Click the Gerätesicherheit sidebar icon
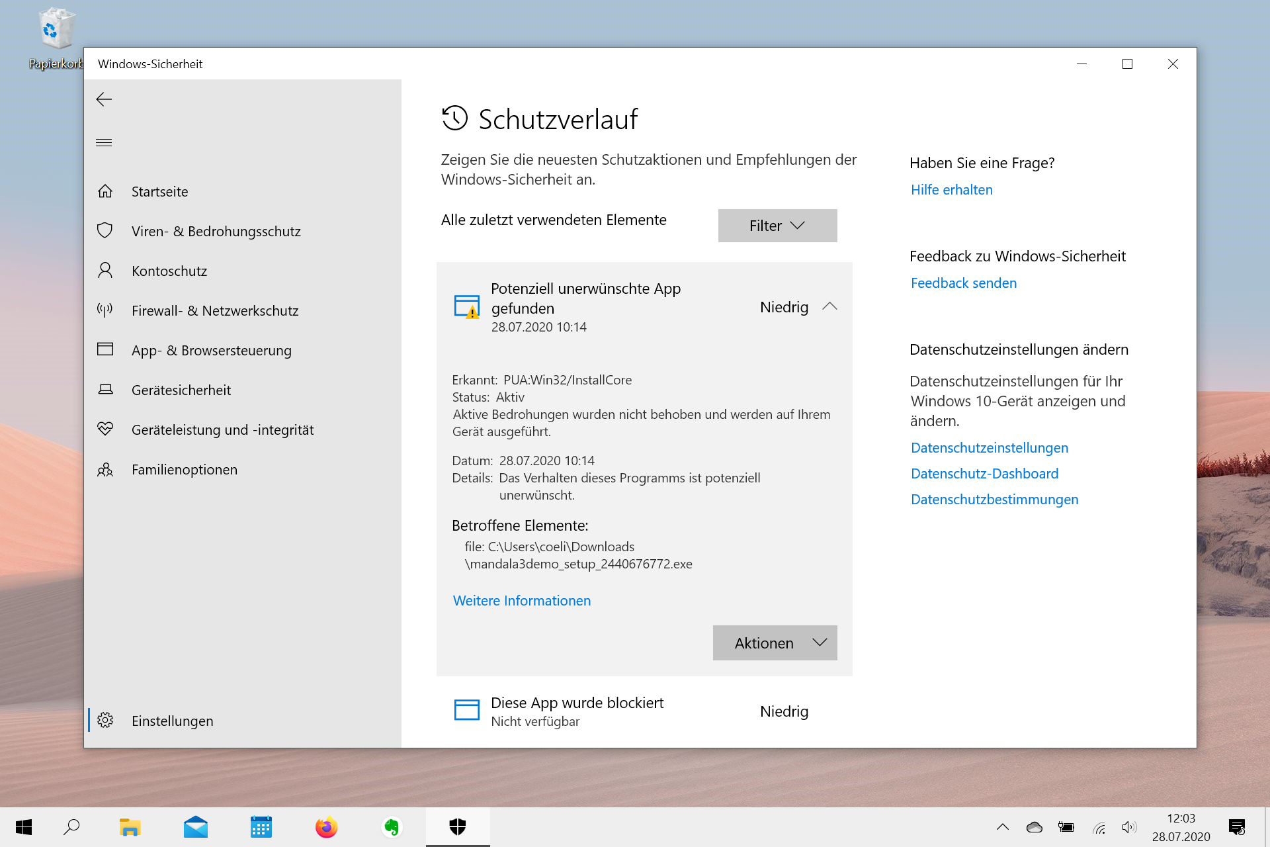This screenshot has height=847, width=1270. coord(105,390)
